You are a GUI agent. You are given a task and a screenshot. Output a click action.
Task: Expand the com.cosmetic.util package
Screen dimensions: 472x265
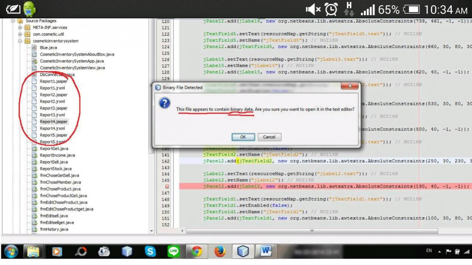pyautogui.click(x=20, y=34)
